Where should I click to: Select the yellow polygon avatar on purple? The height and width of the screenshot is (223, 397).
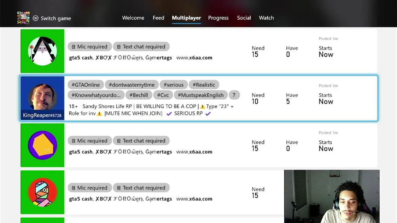[42, 145]
